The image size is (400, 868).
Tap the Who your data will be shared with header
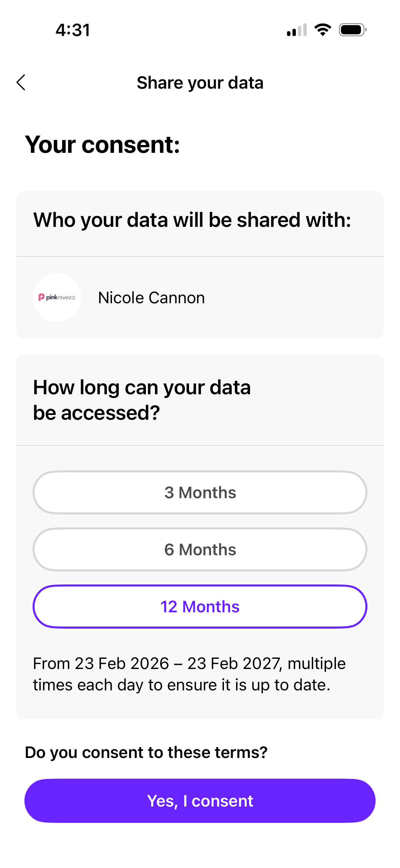pos(192,220)
